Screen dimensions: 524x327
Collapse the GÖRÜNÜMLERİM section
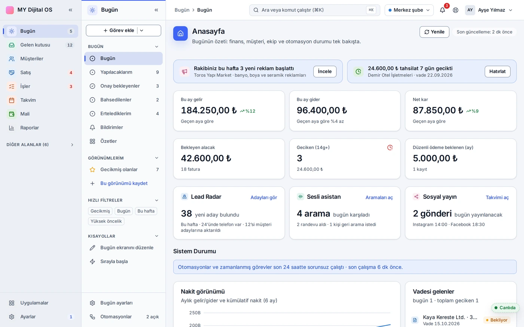(156, 158)
